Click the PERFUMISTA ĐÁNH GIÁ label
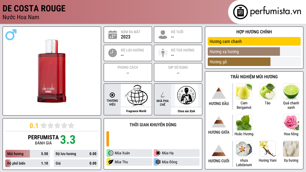Image resolution: width=306 pixels, height=172 pixels. tap(43, 140)
